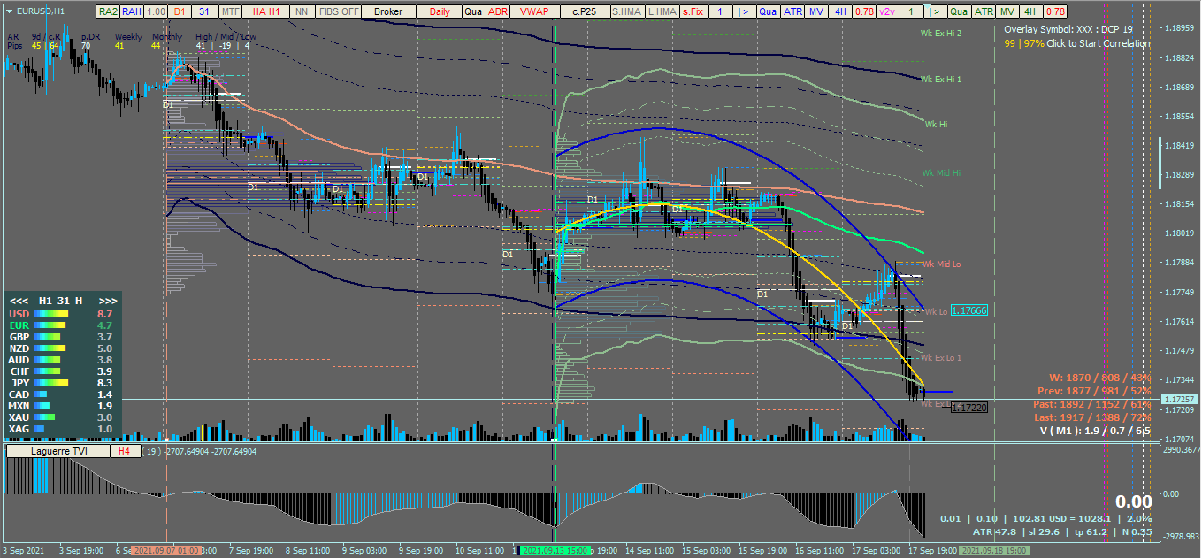Click the blue 1 button after s.Fix

coord(721,11)
